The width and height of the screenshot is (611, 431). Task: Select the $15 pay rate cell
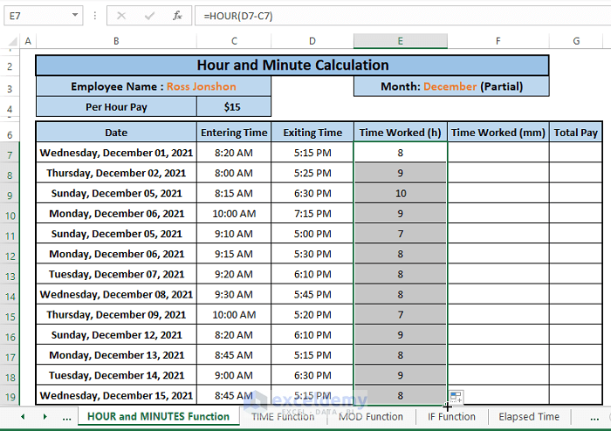pyautogui.click(x=234, y=107)
